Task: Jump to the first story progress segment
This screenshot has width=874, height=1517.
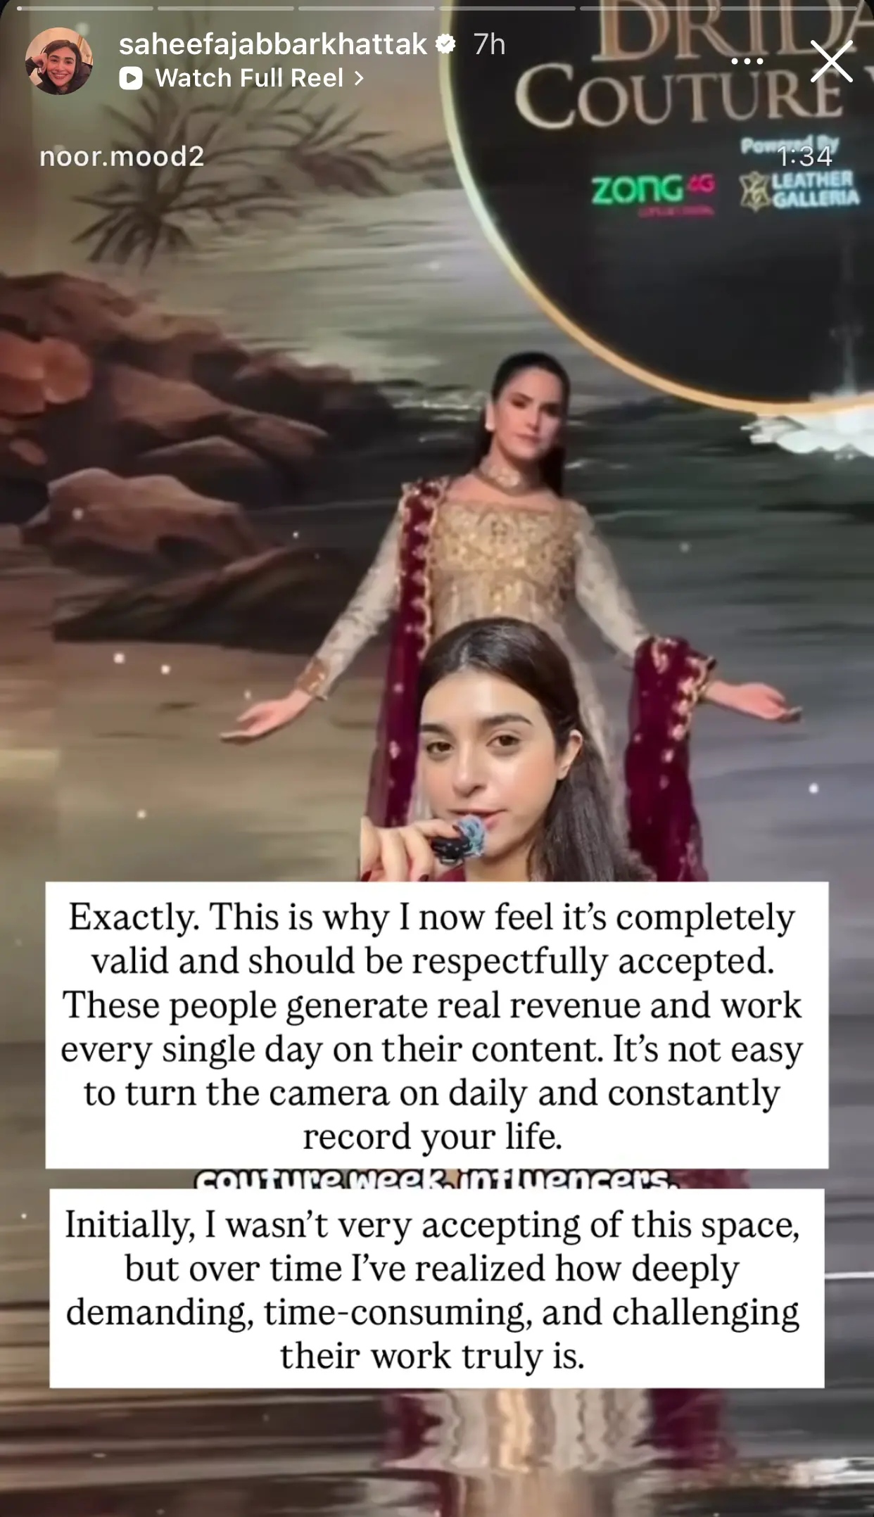Action: [84, 8]
